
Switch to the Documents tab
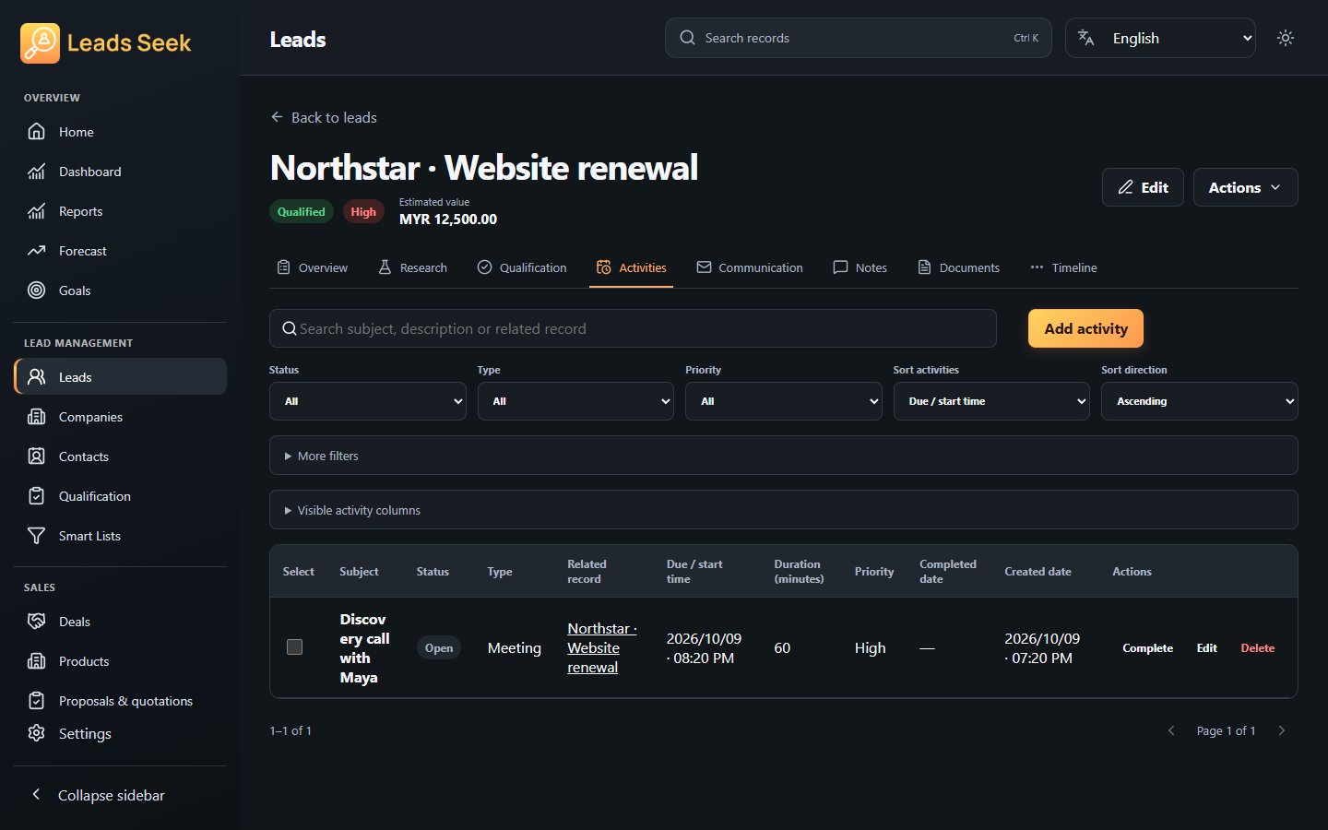tap(959, 267)
